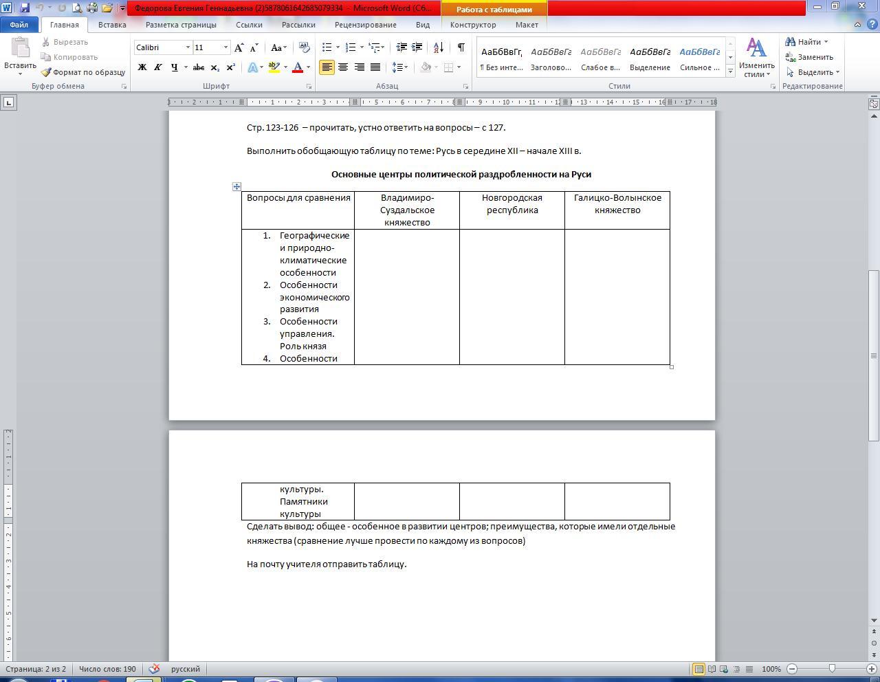880x682 pixels.
Task: Expand the bullets list dropdown arrow
Action: 338,47
